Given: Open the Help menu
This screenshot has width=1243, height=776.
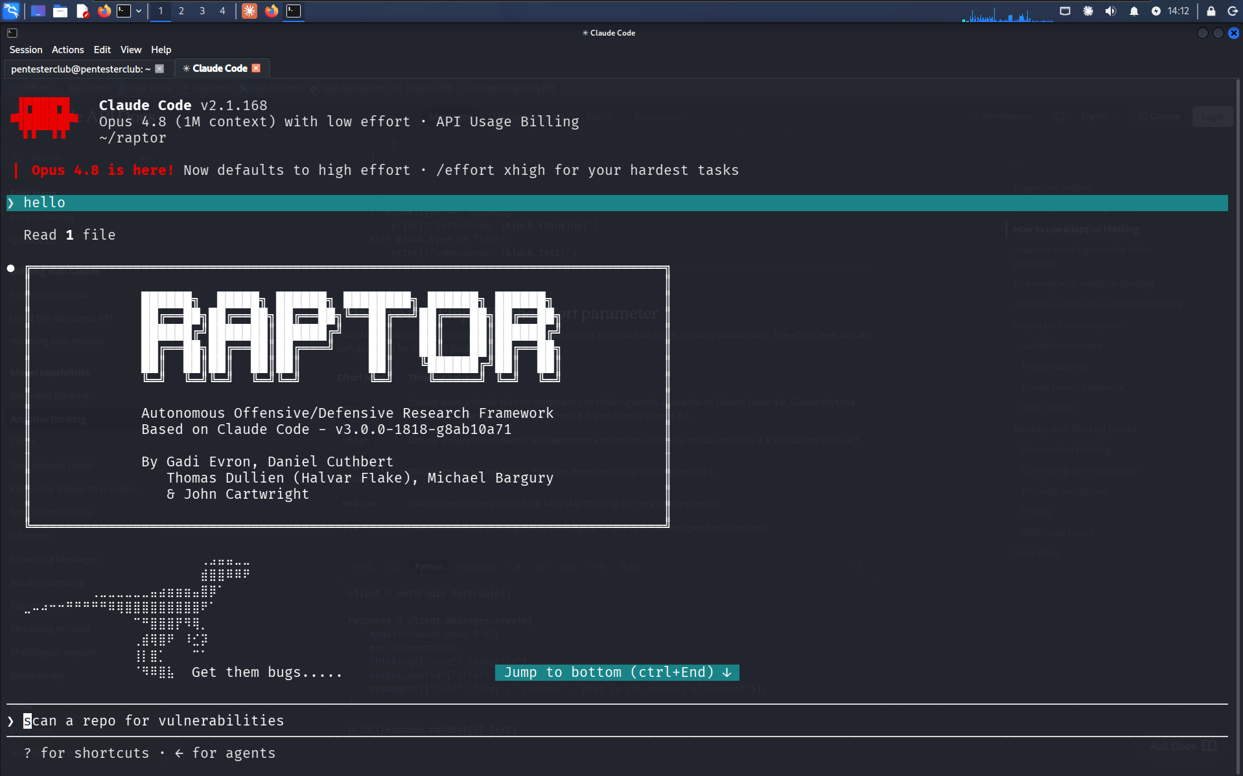Looking at the screenshot, I should 161,50.
